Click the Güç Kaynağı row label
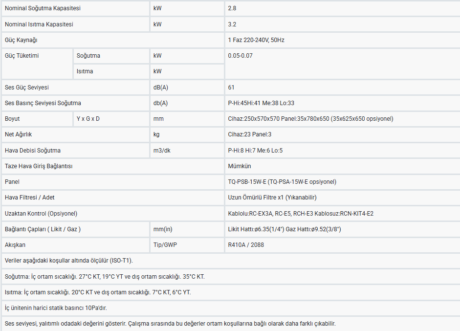 coord(21,40)
